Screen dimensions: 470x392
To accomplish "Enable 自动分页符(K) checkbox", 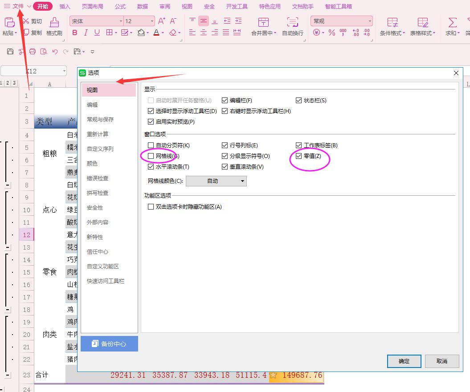I will (x=151, y=145).
